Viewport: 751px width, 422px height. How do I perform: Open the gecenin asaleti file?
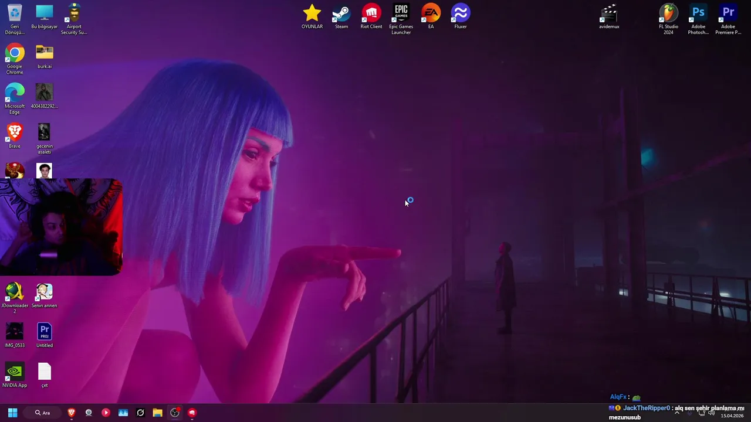(45, 138)
